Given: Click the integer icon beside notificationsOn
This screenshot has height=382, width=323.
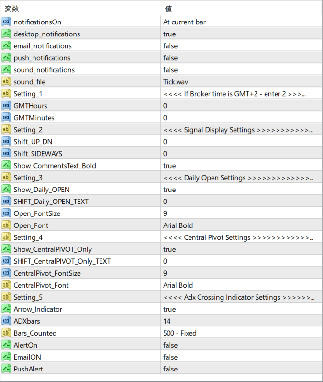Looking at the screenshot, I should click(7, 22).
